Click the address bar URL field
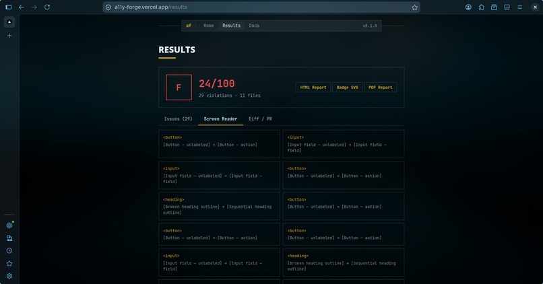543x284 pixels. (x=261, y=7)
